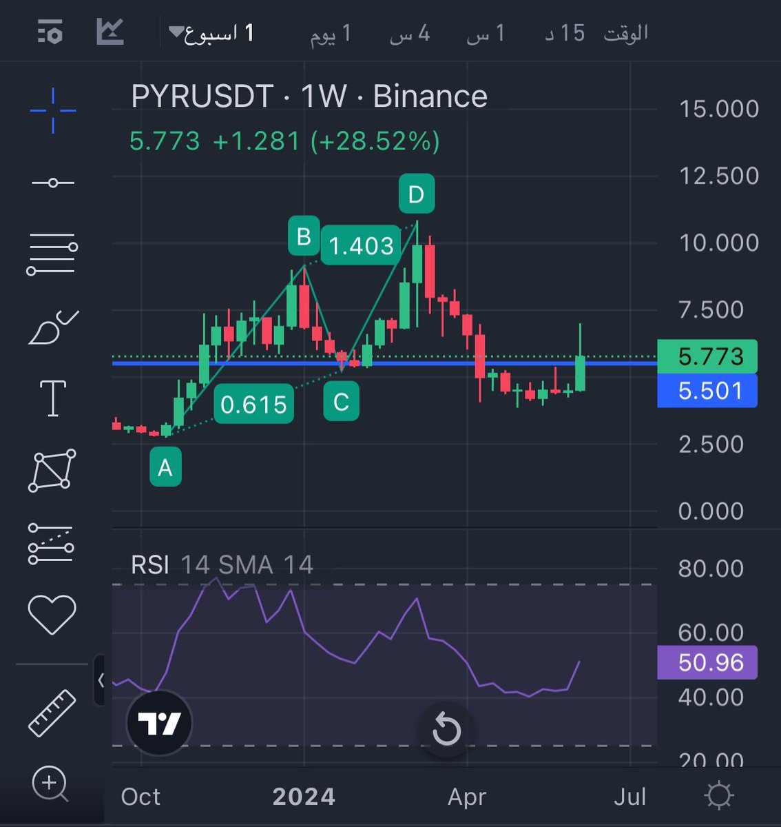
Task: Click the 12.500 price axis label
Action: 719,176
